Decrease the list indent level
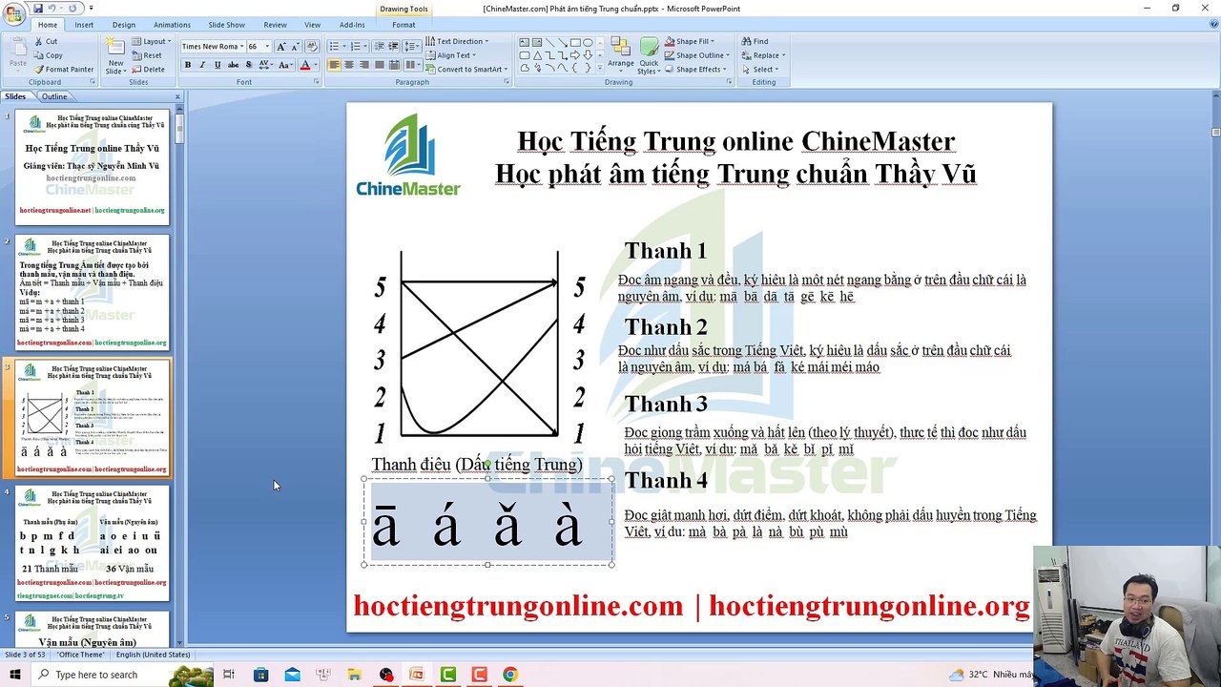The height and width of the screenshot is (687, 1221). pos(379,46)
